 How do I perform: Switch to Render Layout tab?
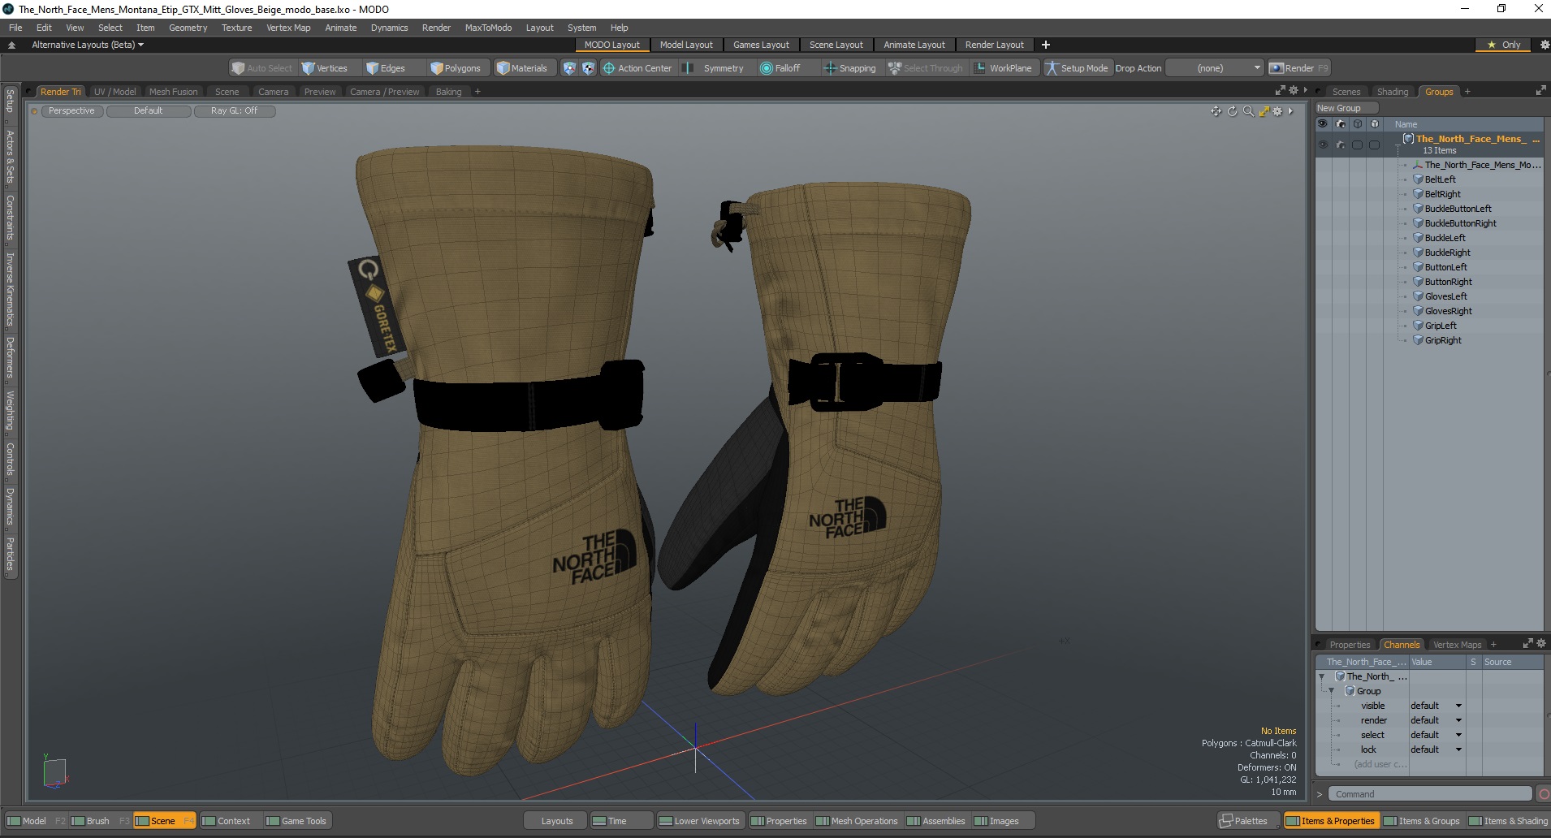[994, 45]
